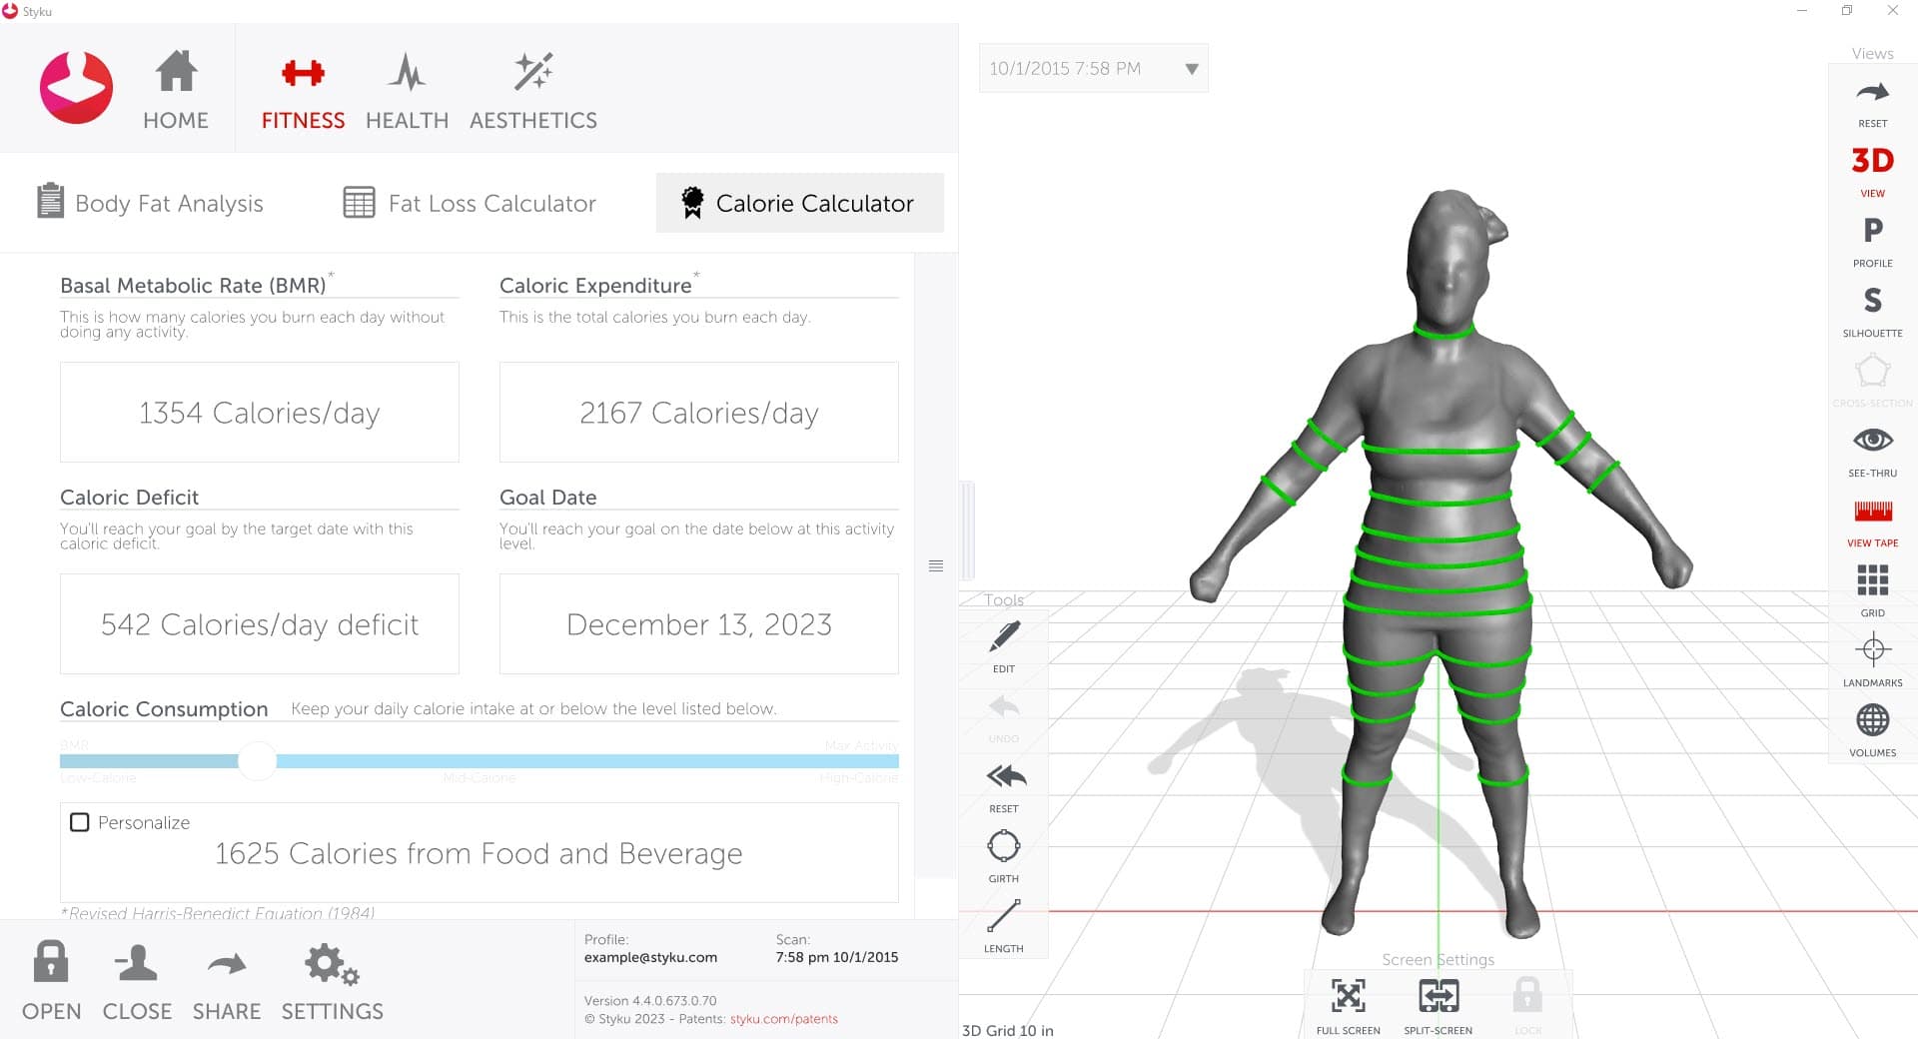Open the CROSS-SECTION view
1918x1039 pixels.
pos(1872,382)
